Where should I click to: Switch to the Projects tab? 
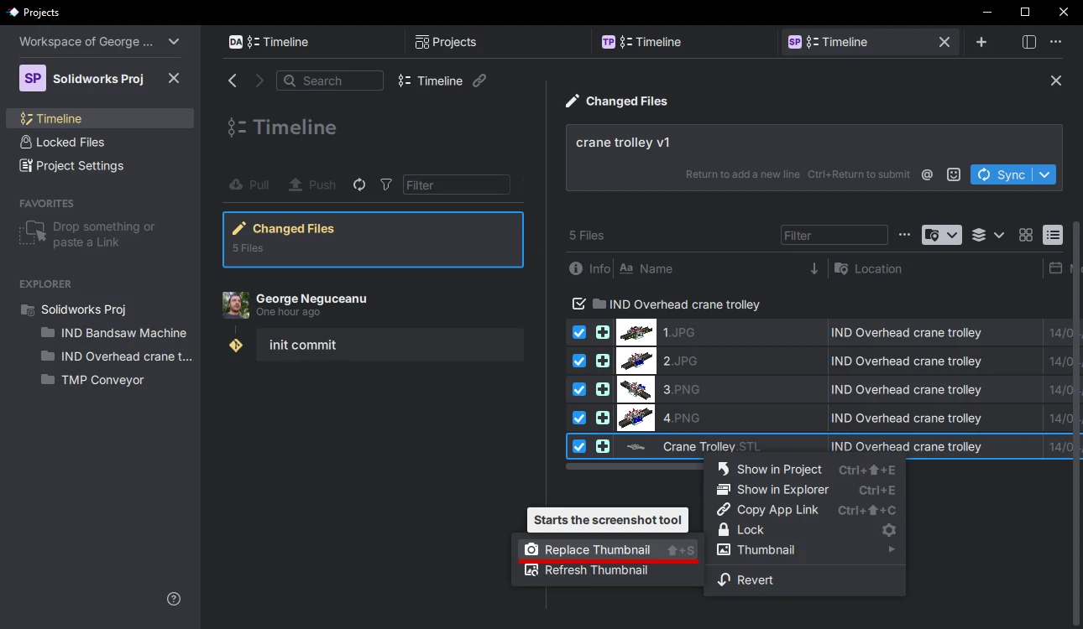pos(446,41)
